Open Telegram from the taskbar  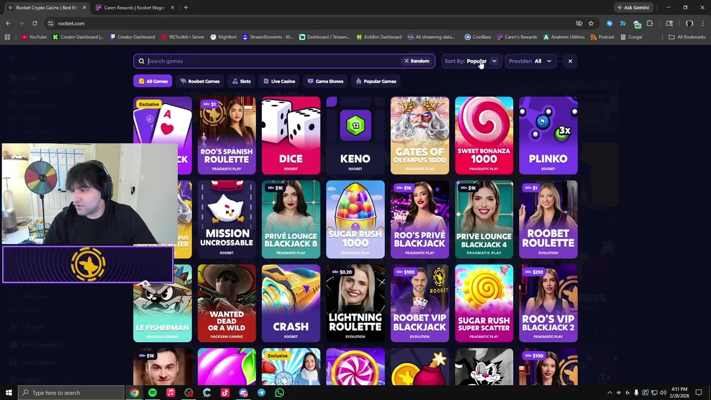pyautogui.click(x=261, y=393)
